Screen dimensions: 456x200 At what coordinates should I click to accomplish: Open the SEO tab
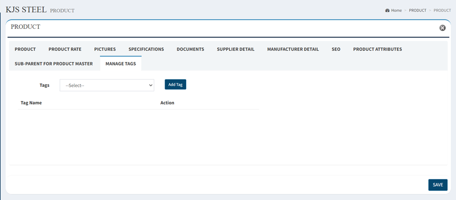pos(336,49)
